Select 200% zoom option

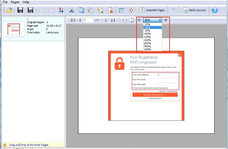click(153, 43)
